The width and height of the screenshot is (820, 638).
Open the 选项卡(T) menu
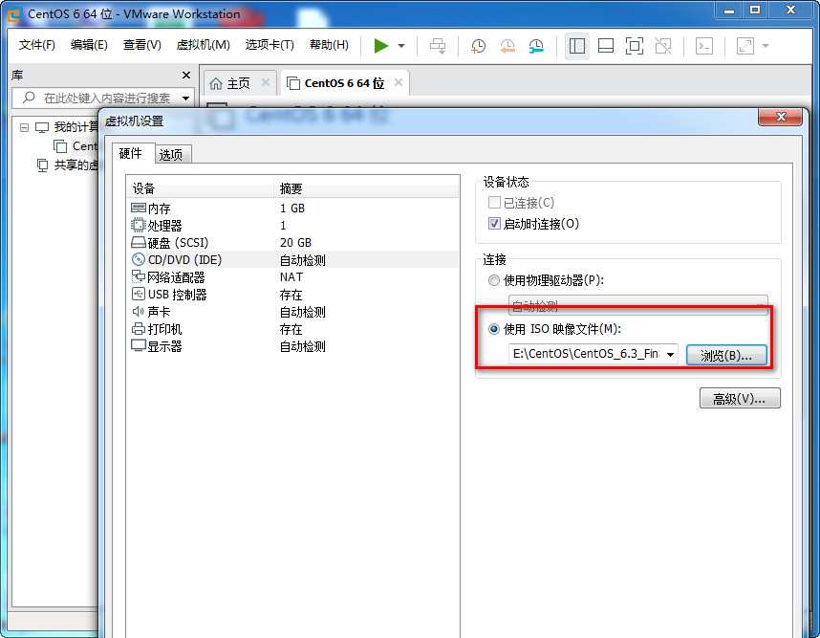point(270,45)
